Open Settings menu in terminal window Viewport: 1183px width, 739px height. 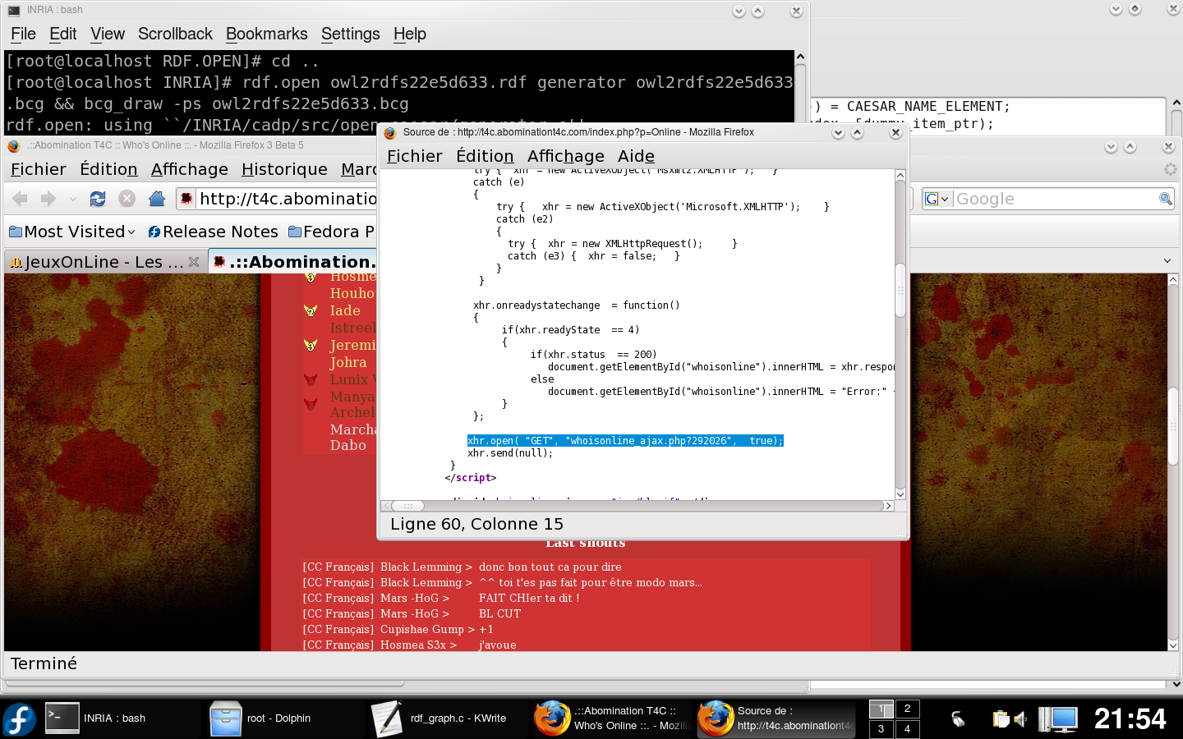tap(351, 34)
